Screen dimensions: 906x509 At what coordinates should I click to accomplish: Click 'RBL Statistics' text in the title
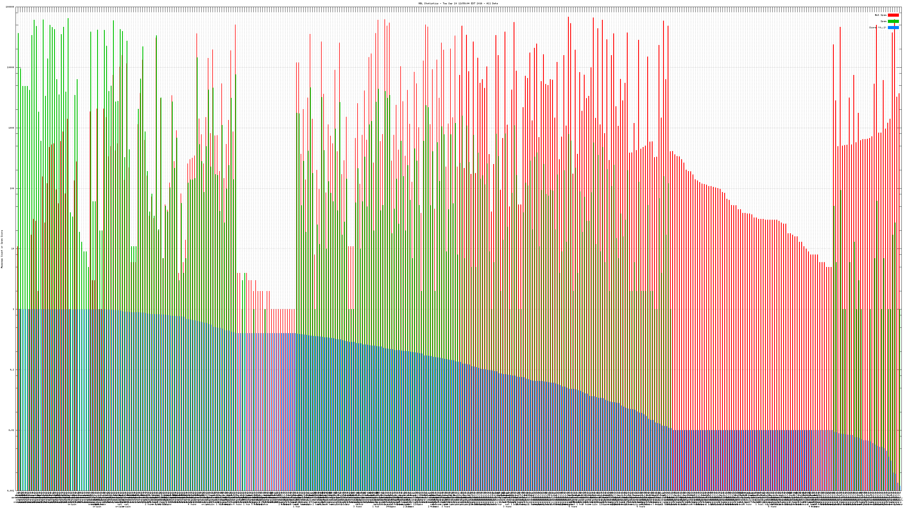click(428, 3)
